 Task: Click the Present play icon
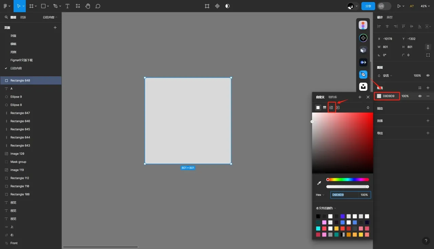[399, 6]
